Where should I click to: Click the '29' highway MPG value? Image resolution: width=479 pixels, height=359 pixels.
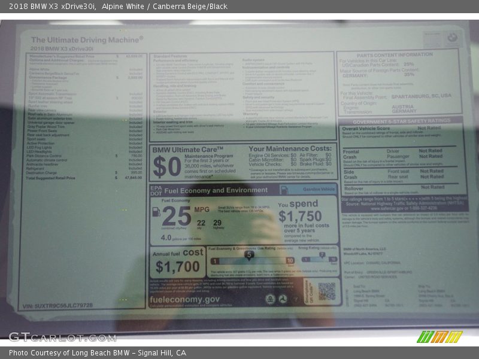(x=217, y=223)
